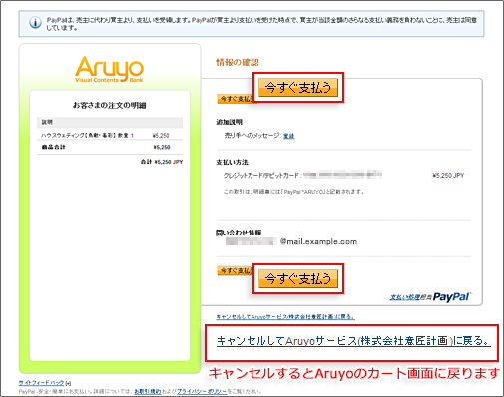
Task: Click the PayPal *ARUYO statement note
Action: coord(293,192)
